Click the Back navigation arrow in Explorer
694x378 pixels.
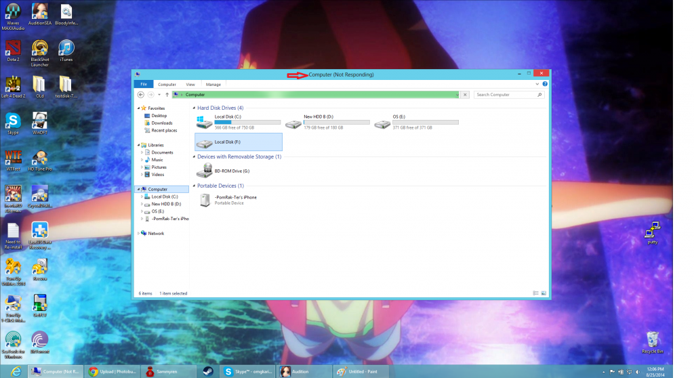coord(141,95)
